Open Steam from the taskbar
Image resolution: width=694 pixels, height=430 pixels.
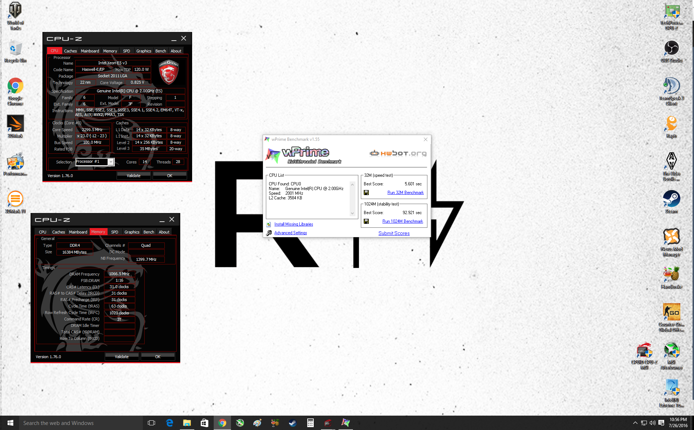point(292,423)
